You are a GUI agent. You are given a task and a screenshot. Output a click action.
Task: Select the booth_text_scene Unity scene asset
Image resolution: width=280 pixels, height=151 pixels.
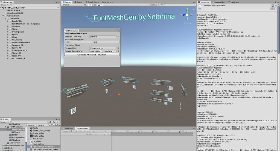click(x=31, y=131)
